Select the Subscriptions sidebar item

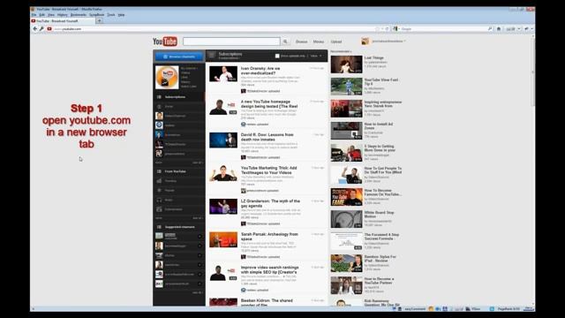coord(179,97)
